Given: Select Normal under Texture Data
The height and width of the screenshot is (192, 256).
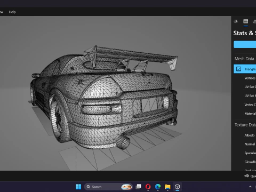Looking at the screenshot, I should pos(250,144).
